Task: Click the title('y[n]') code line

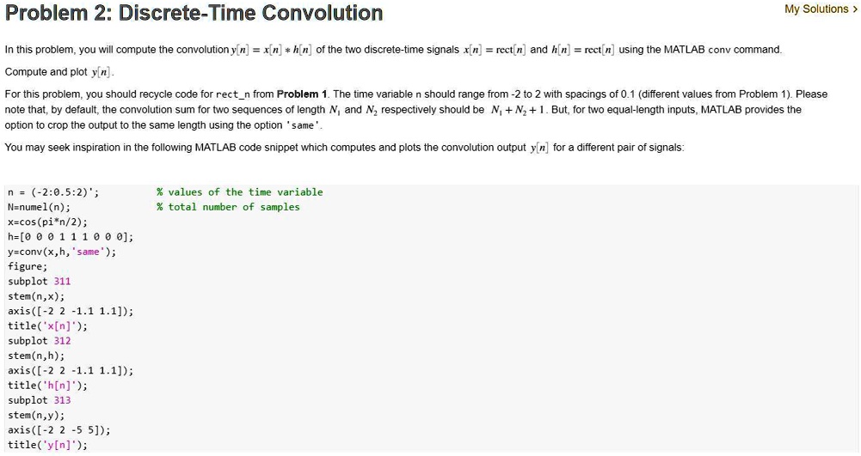Action: point(48,445)
